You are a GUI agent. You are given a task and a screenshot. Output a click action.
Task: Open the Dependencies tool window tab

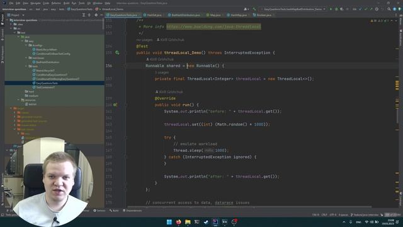(x=132, y=211)
